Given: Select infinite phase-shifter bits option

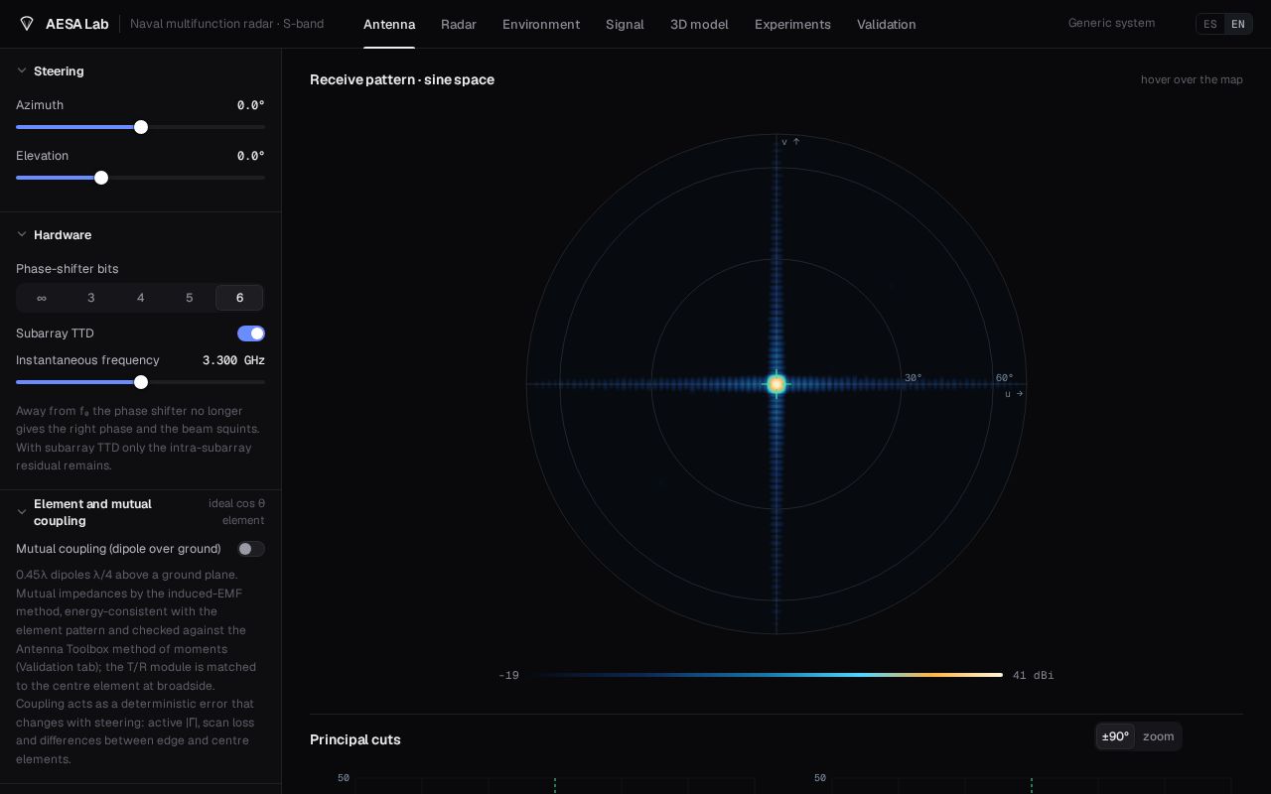Looking at the screenshot, I should (x=42, y=298).
